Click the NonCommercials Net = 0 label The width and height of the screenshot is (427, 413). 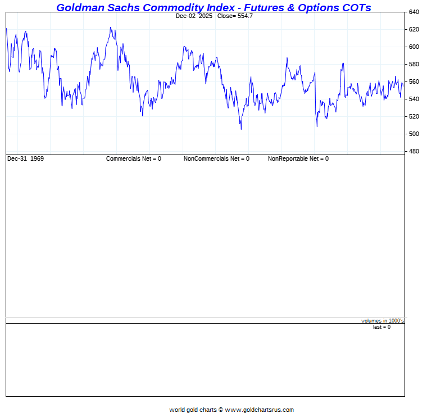(x=216, y=158)
